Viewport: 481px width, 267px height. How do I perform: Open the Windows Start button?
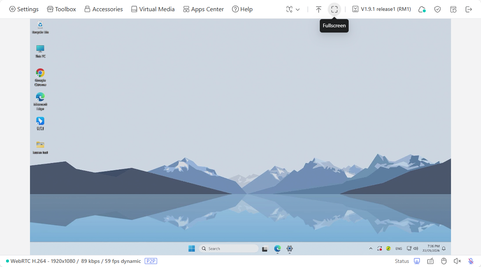pyautogui.click(x=192, y=248)
